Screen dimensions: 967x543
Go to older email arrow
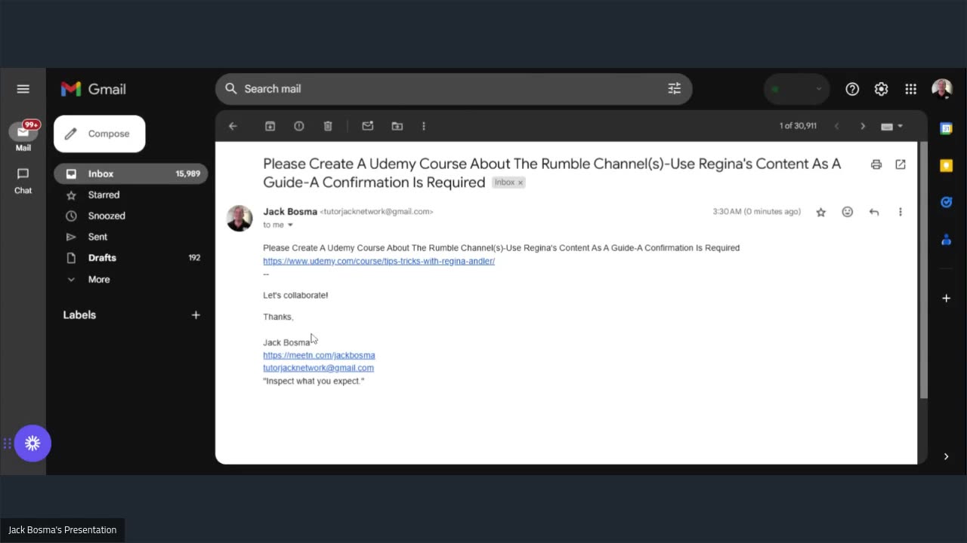(x=863, y=126)
